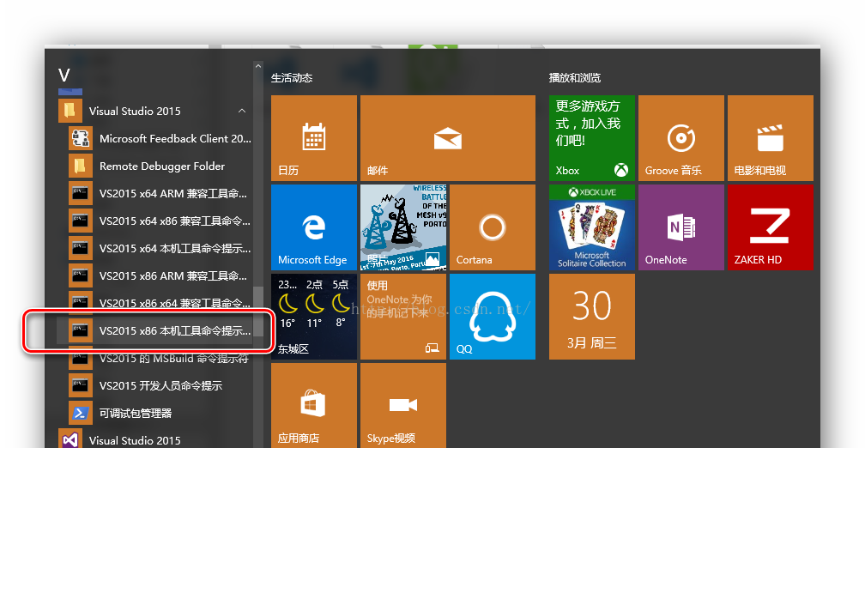
Task: Open the 应用商店 store tile
Action: 314,405
